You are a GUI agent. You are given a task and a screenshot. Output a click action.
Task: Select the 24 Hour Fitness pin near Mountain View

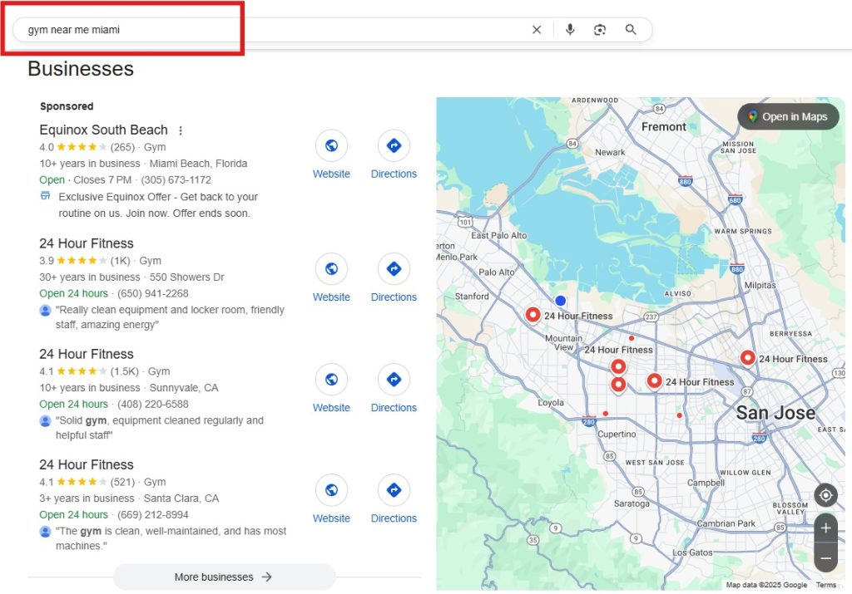(x=533, y=314)
